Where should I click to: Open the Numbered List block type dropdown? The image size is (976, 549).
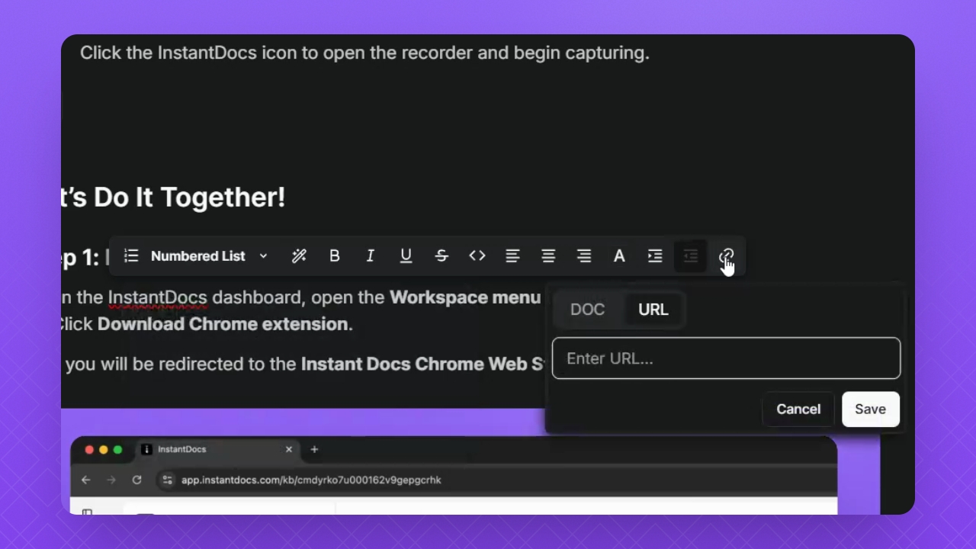click(197, 256)
